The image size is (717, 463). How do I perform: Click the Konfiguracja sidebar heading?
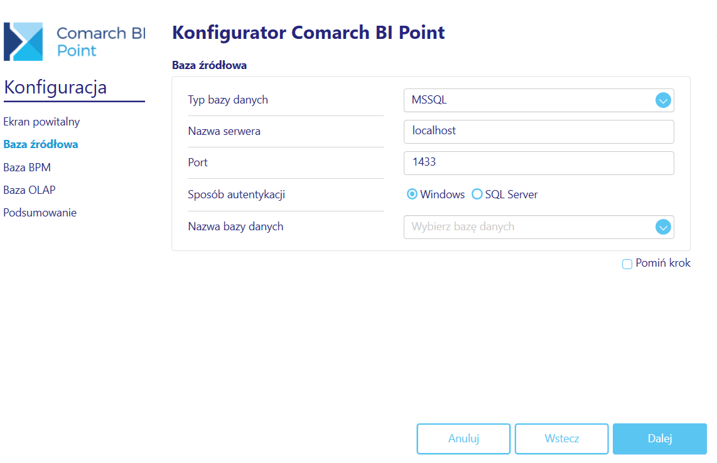[55, 87]
